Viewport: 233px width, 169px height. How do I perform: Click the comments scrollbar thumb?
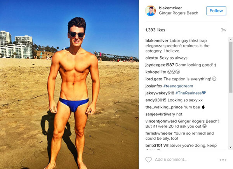click(x=230, y=67)
